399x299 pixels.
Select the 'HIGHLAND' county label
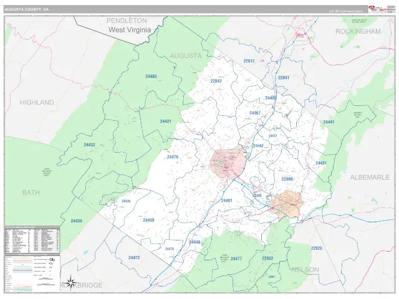[37, 102]
